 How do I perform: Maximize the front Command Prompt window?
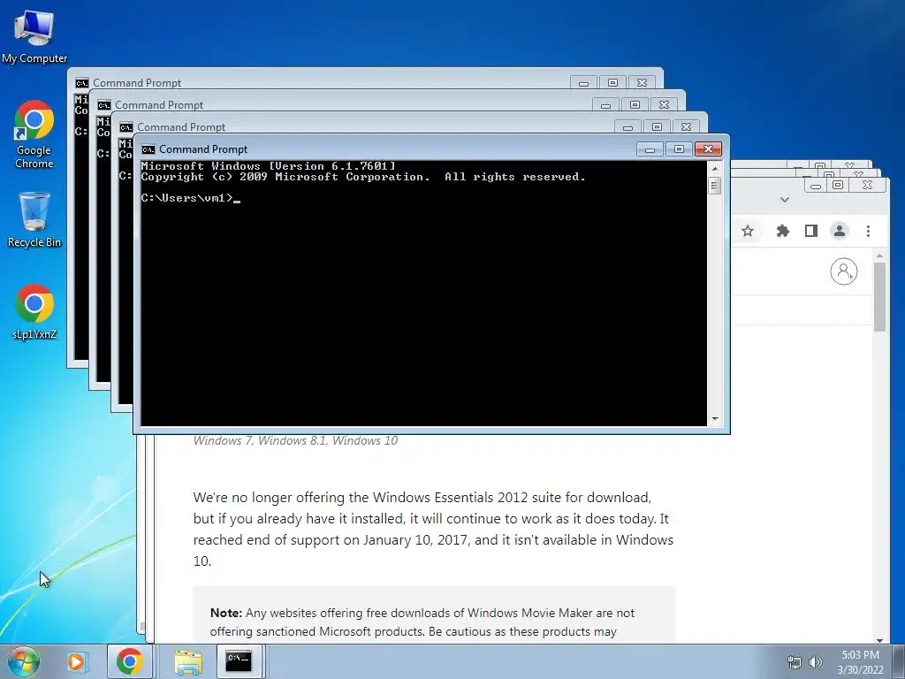coord(679,149)
